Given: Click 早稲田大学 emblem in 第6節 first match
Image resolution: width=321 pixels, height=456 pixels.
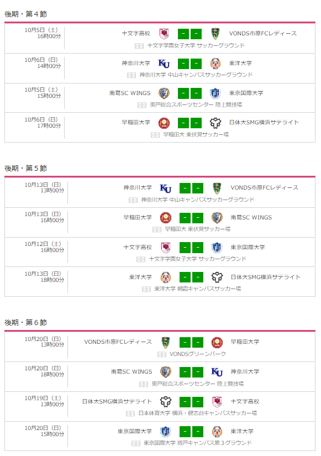Looking at the screenshot, I should (217, 343).
